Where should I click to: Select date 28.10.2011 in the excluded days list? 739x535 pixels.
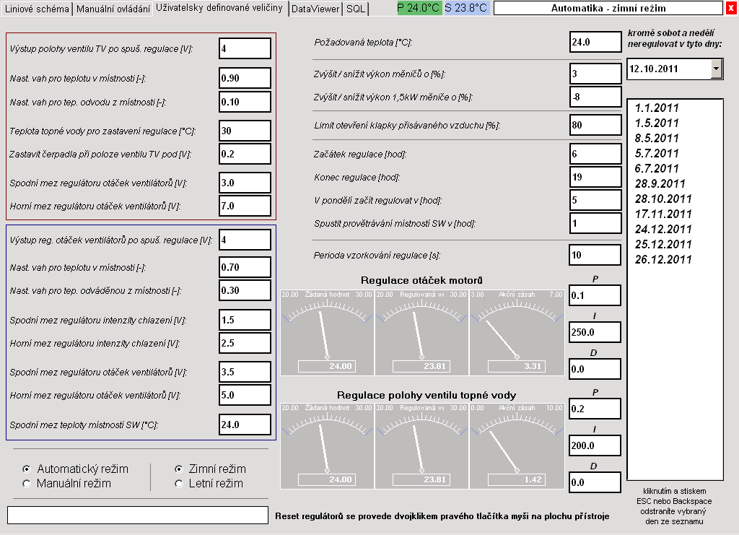point(663,199)
